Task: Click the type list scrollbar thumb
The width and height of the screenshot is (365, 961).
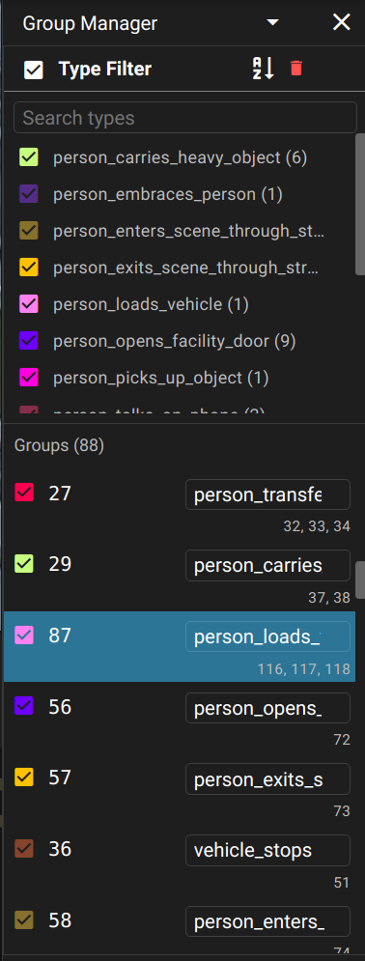Action: [360, 204]
